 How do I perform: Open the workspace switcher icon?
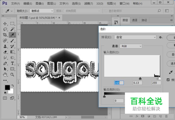(167, 11)
